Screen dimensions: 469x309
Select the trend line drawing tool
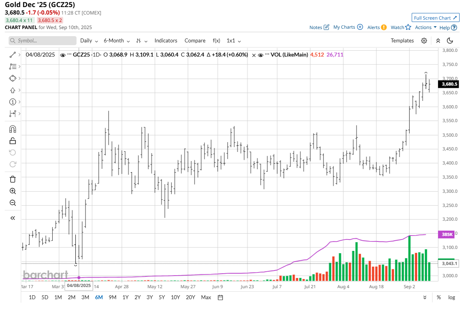point(13,55)
